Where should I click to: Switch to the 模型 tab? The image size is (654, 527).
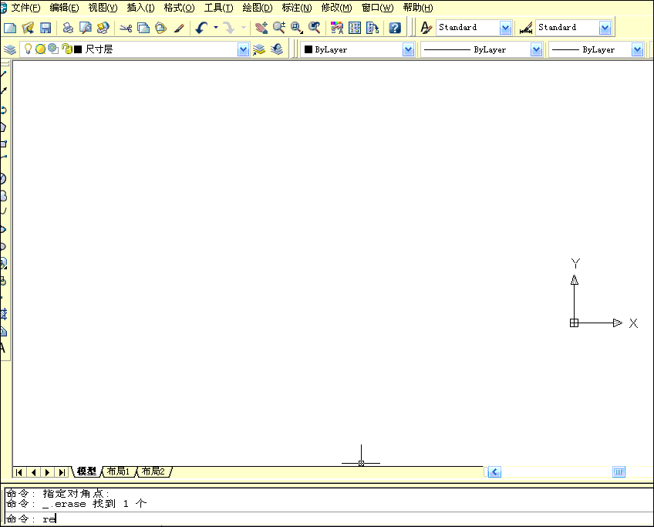pyautogui.click(x=86, y=471)
